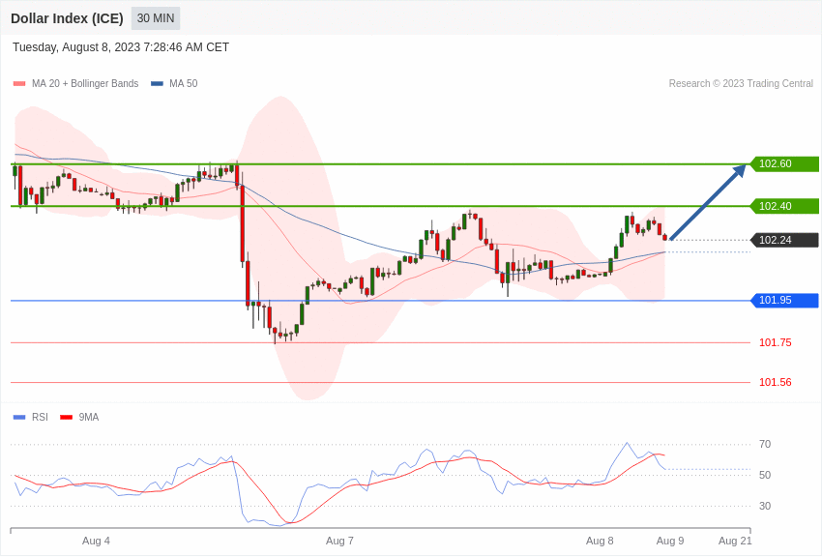This screenshot has width=822, height=557.
Task: Click the black 102.24 current price tag
Action: [x=785, y=240]
